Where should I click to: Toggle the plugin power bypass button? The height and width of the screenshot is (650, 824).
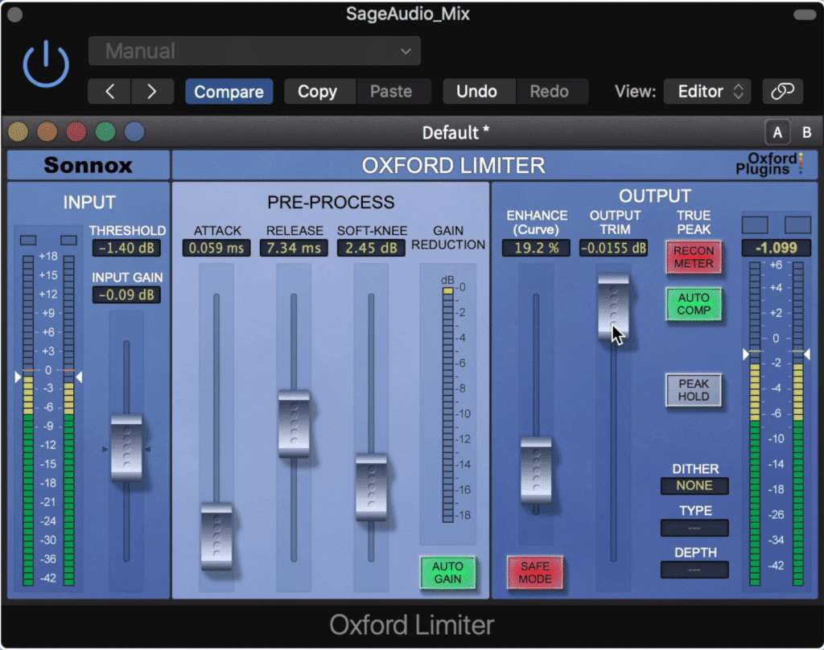tap(46, 64)
